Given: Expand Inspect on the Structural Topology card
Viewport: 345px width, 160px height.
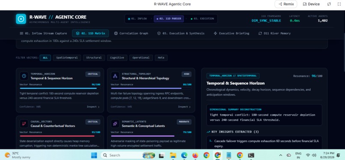Looking at the screenshot, I should pyautogui.click(x=184, y=107).
